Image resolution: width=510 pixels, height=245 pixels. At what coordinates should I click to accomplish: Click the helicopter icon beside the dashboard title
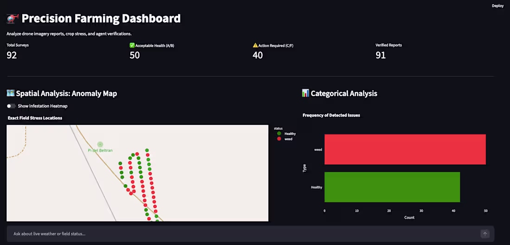(x=13, y=19)
